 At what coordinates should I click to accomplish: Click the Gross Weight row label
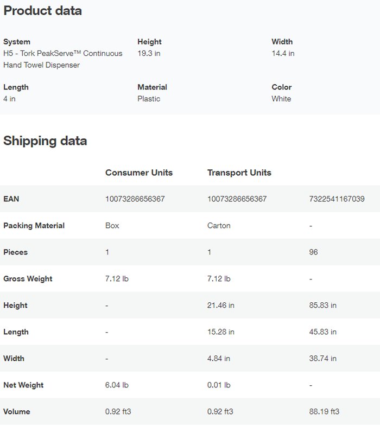tap(28, 279)
